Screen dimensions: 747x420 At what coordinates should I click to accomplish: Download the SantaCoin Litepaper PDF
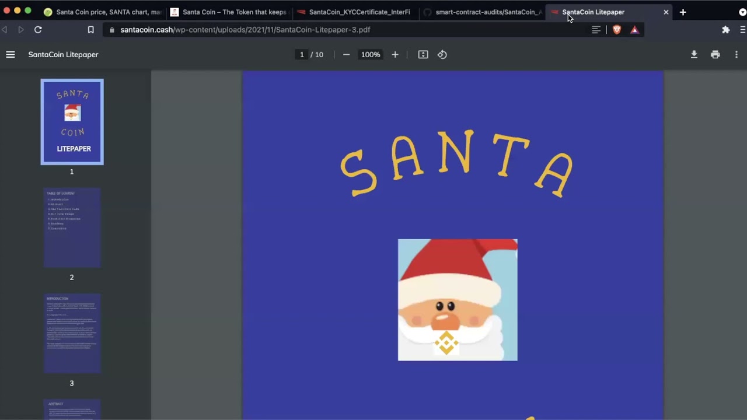tap(694, 54)
